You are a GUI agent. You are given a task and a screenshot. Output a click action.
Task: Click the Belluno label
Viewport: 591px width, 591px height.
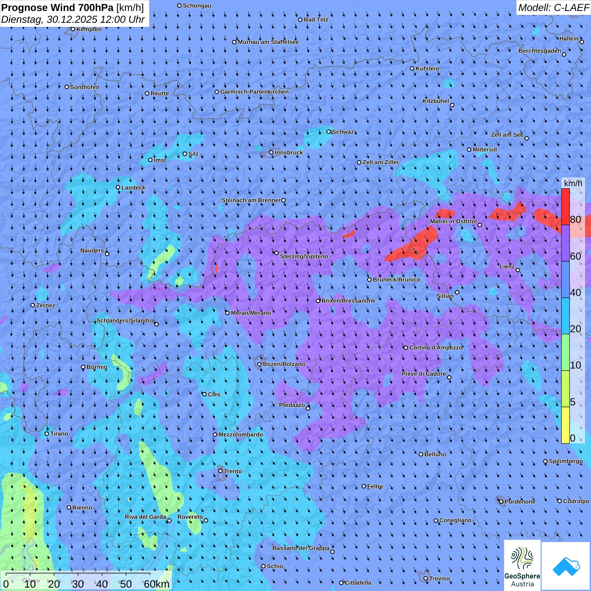(x=435, y=454)
